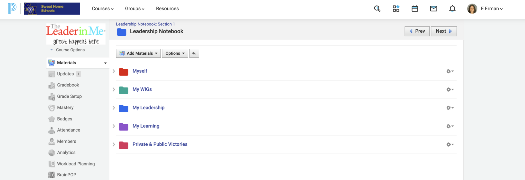Screen dimensions: 525x180
Task: Expand the Private & Public Victories chevron
Action: tap(114, 144)
